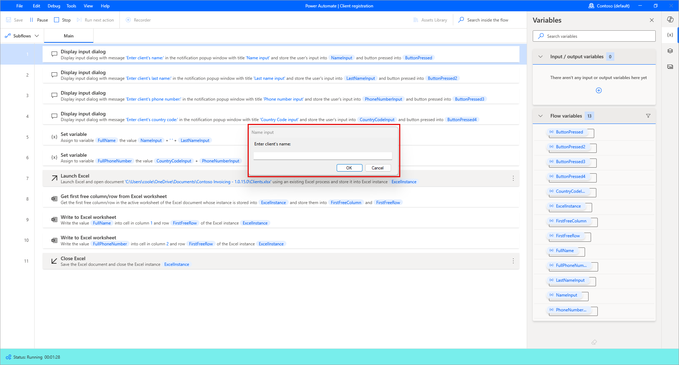Open the Assets Library

(430, 20)
